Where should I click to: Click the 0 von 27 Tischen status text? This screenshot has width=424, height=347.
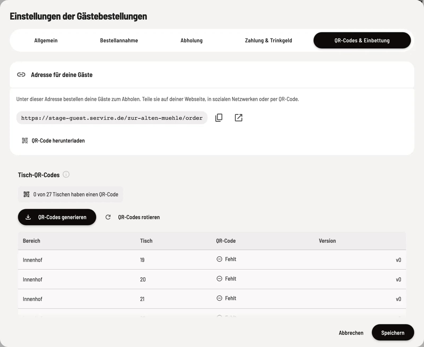pos(76,194)
